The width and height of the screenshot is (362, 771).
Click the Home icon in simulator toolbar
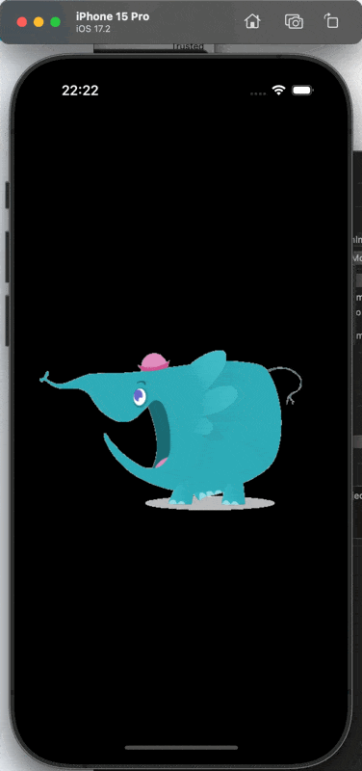[x=252, y=21]
